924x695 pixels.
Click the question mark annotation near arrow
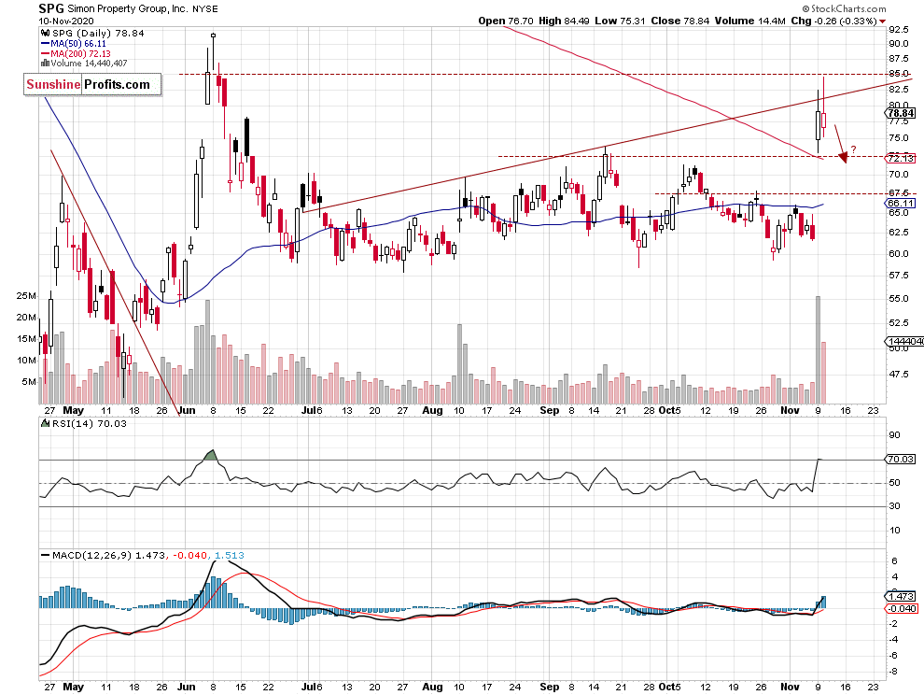[853, 149]
